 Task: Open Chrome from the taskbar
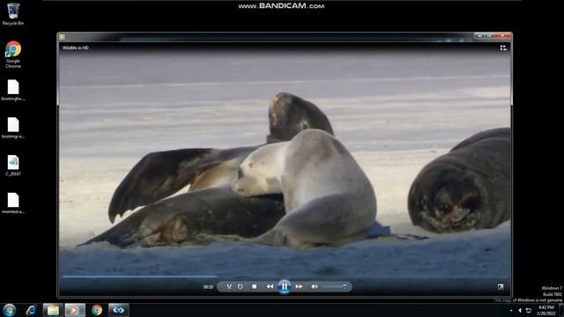[97, 310]
